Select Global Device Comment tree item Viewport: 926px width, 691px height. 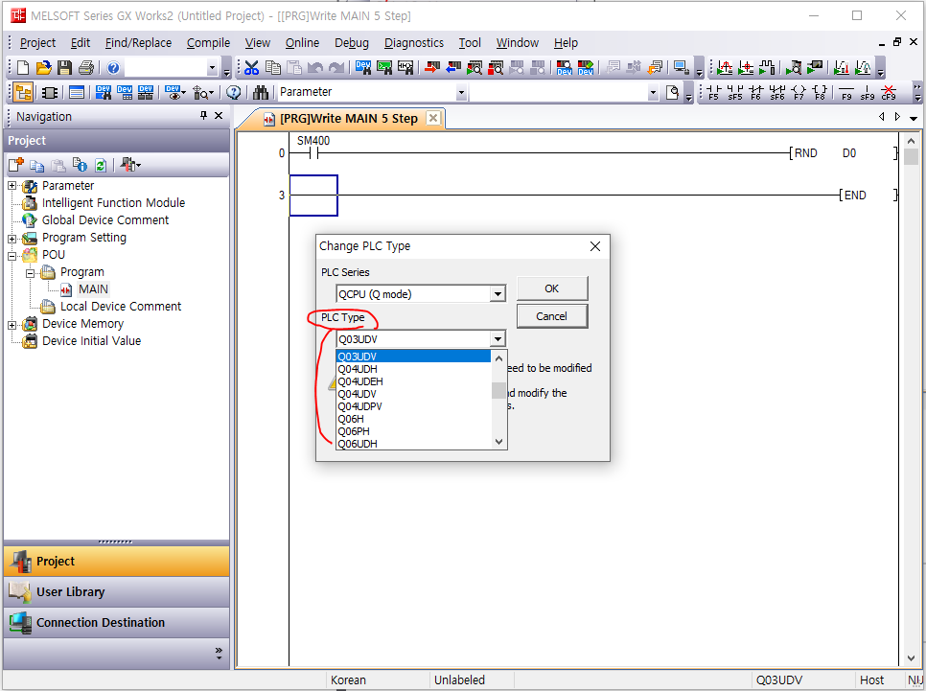pyautogui.click(x=105, y=220)
